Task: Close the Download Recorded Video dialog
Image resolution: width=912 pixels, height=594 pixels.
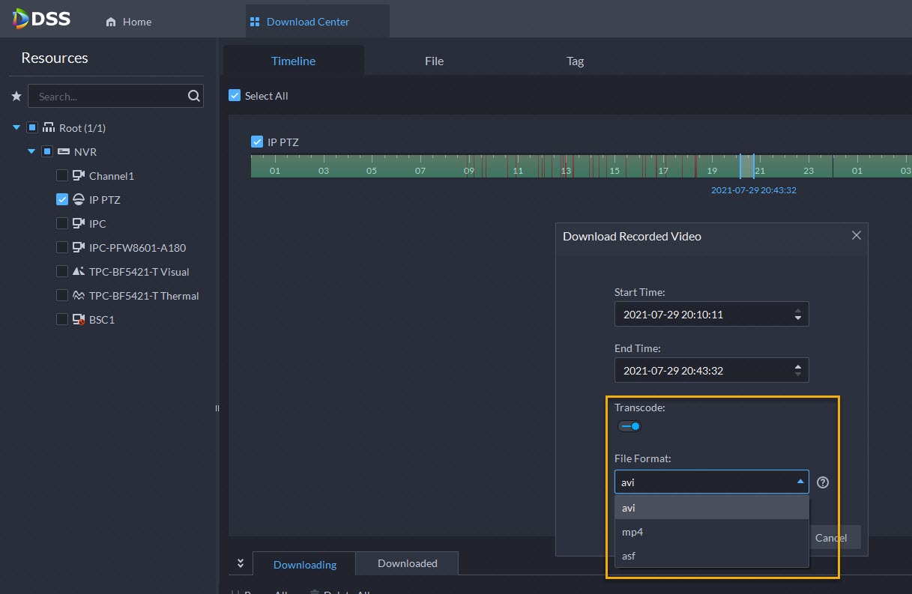Action: click(856, 235)
